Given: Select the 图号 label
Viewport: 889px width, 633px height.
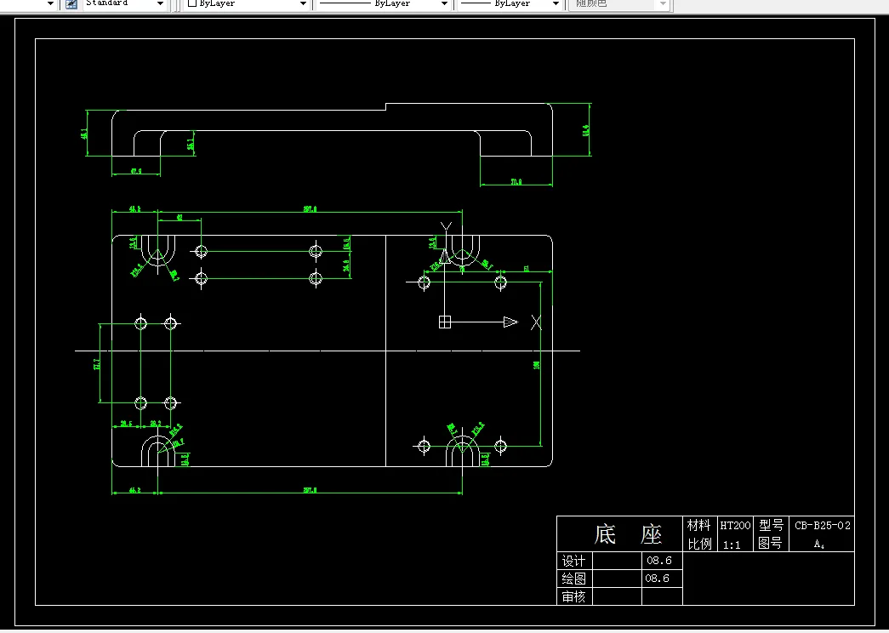Looking at the screenshot, I should click(x=771, y=544).
